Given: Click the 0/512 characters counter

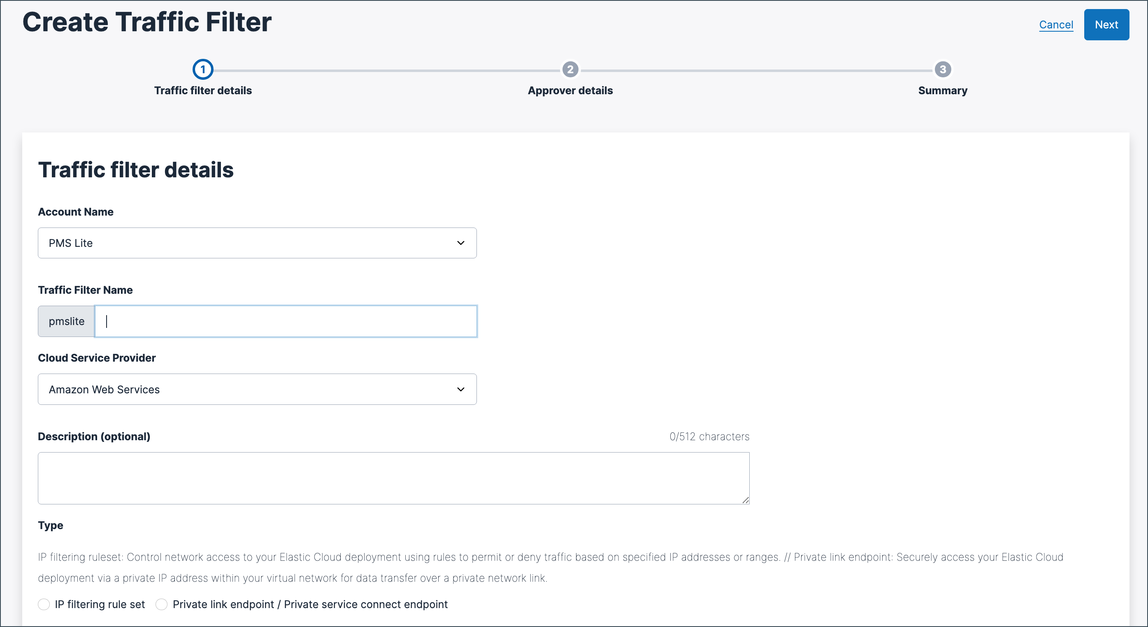Looking at the screenshot, I should (x=709, y=436).
